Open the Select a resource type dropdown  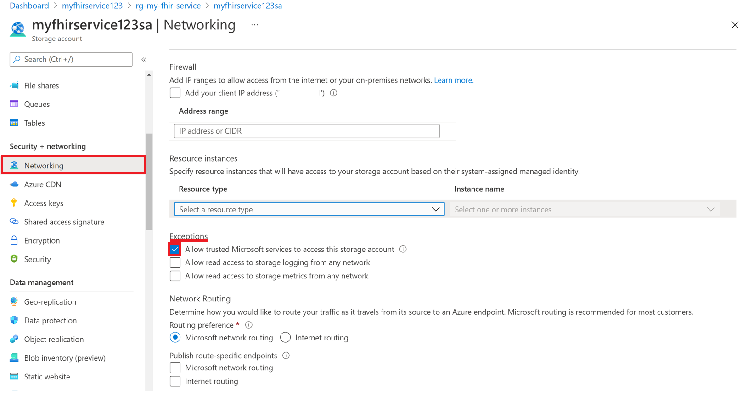[309, 209]
